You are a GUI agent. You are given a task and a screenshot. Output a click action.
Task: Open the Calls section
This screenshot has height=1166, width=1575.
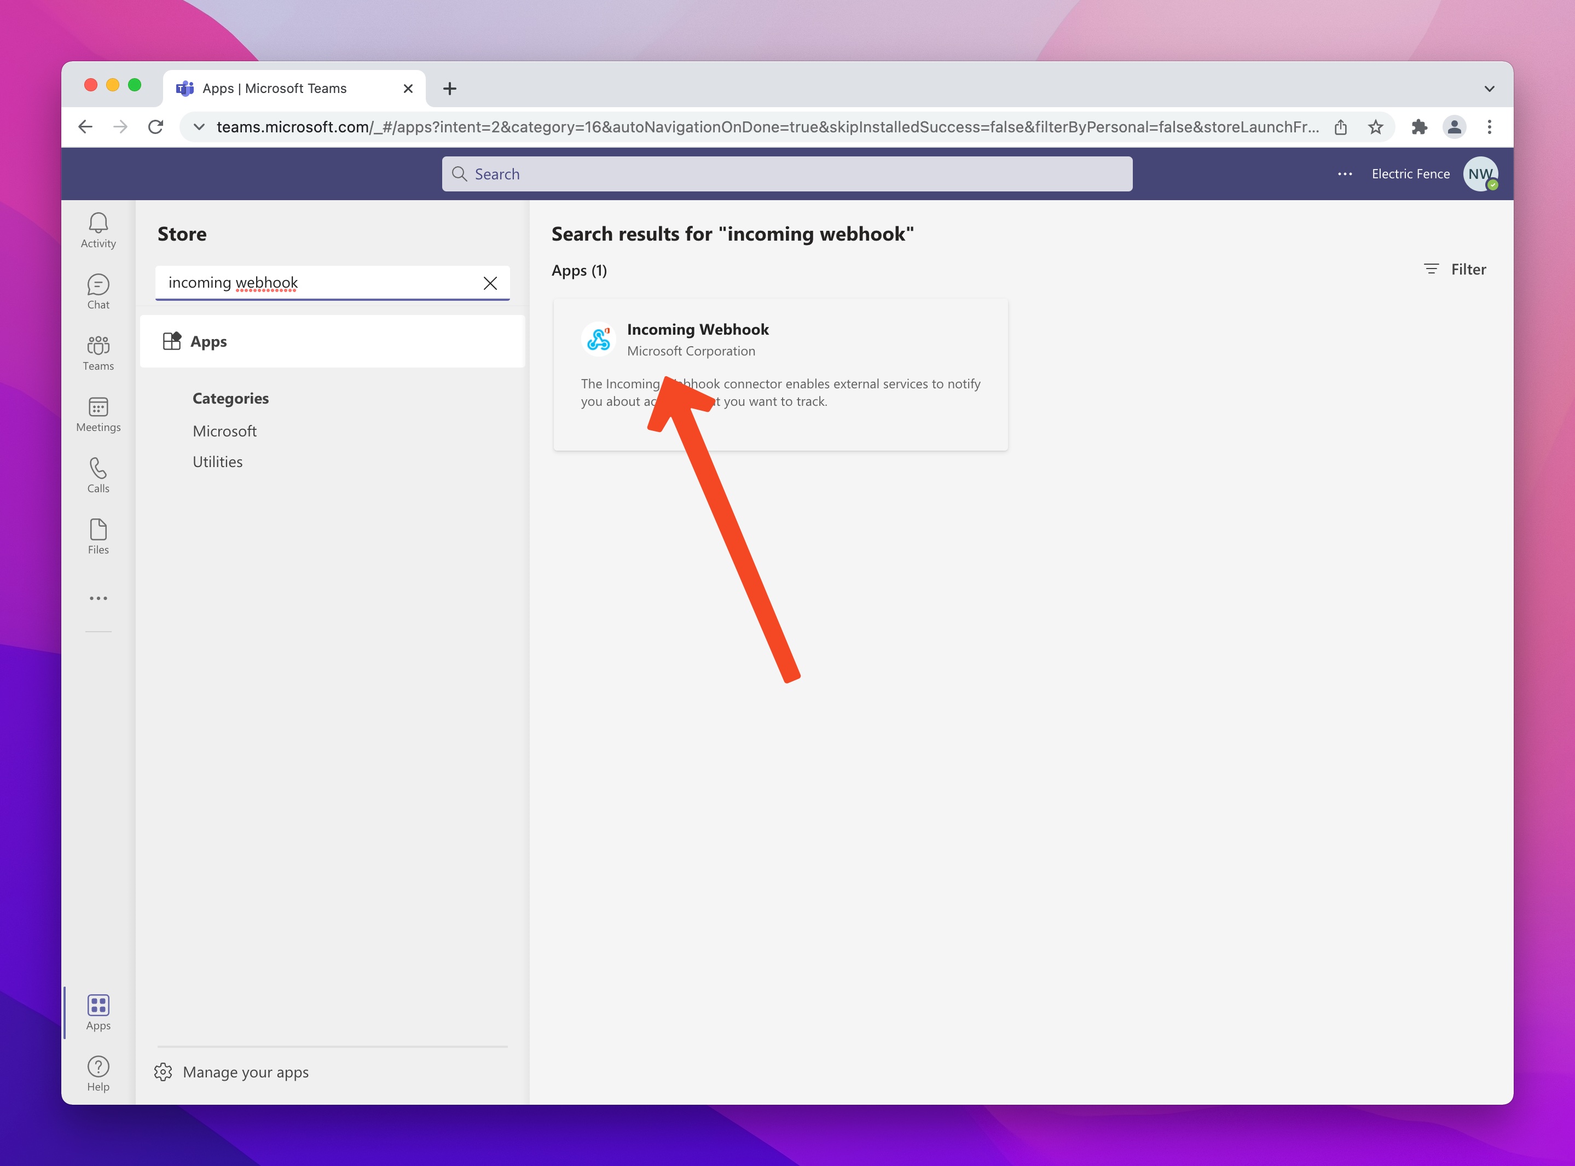(x=98, y=475)
